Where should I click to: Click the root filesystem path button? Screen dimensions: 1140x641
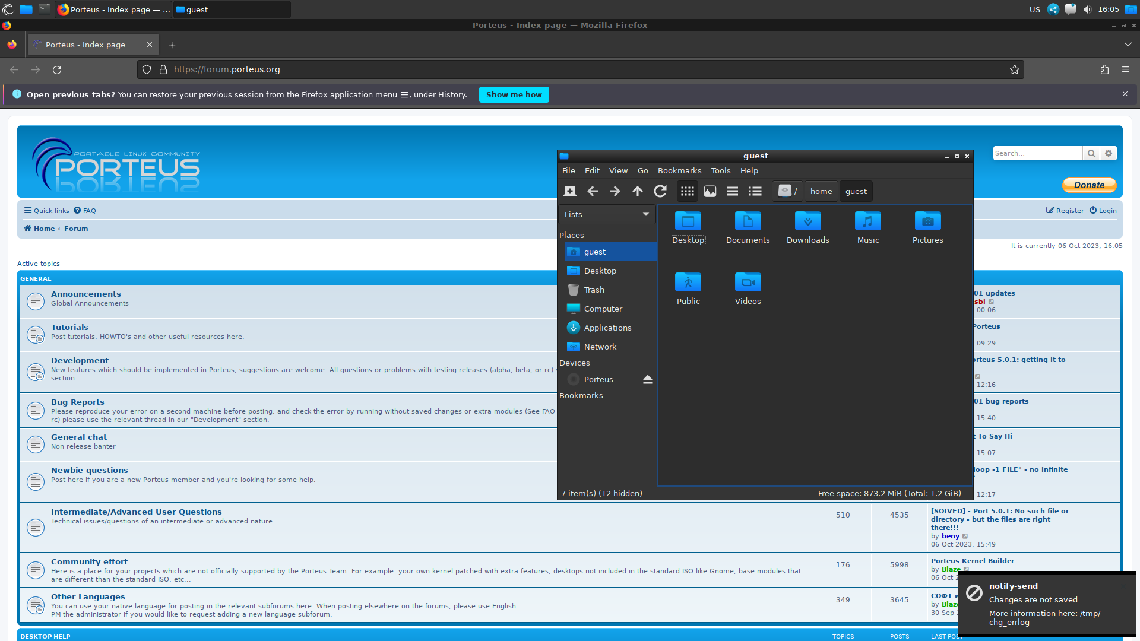tap(788, 191)
